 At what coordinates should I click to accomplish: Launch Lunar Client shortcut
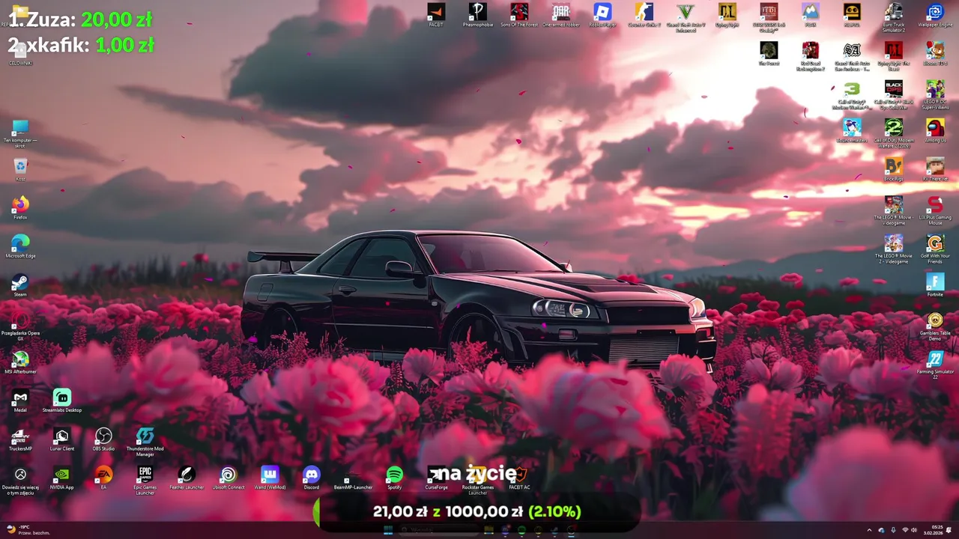(62, 440)
